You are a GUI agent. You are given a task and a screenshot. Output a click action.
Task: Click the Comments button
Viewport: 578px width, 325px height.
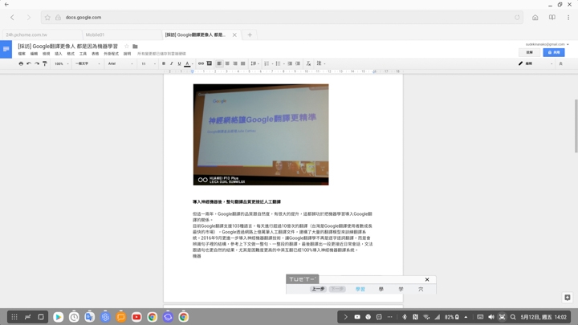click(529, 52)
